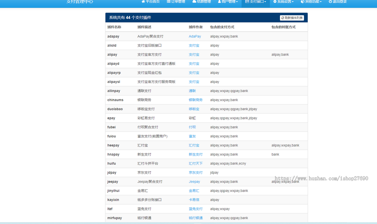Expand the 商户管理 dropdown menu
This screenshot has height=224, width=377.
pyautogui.click(x=228, y=2)
